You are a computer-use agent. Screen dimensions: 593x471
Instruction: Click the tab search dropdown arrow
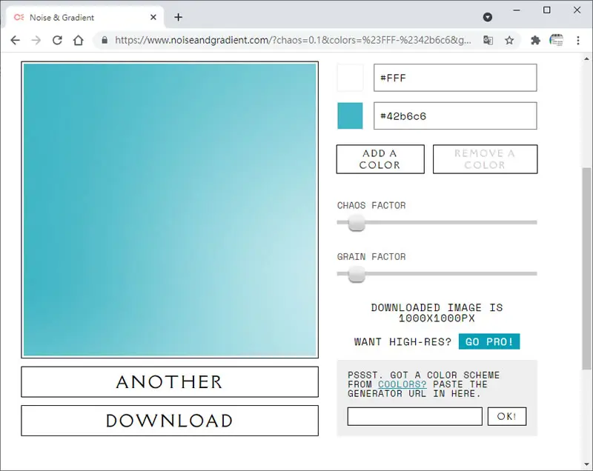pos(488,17)
